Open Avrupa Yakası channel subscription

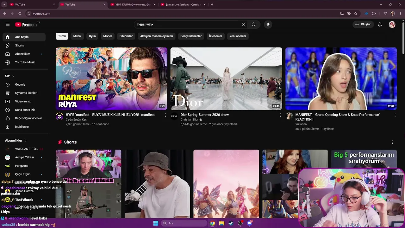click(x=24, y=157)
